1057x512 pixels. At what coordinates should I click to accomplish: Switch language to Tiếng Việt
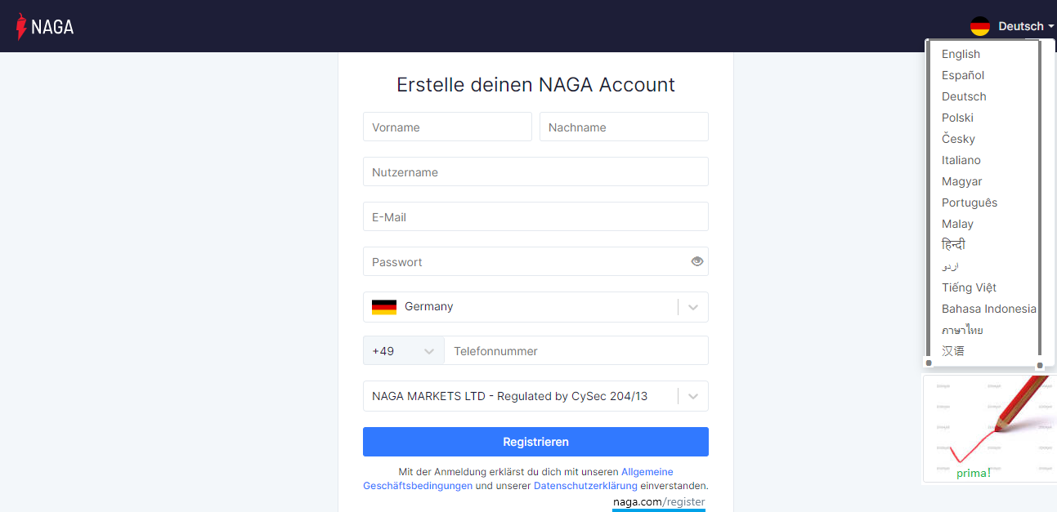[x=969, y=287]
